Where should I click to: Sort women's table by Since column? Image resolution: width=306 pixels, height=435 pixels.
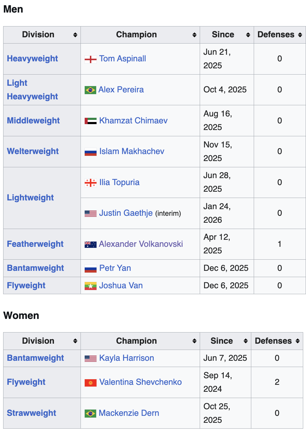[245, 341]
